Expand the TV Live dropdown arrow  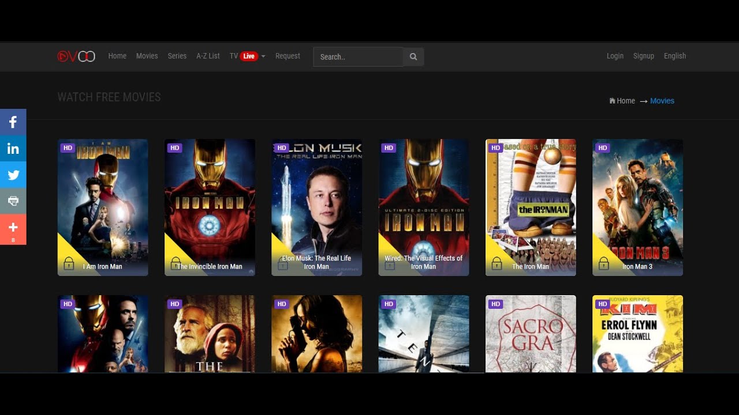click(x=263, y=56)
